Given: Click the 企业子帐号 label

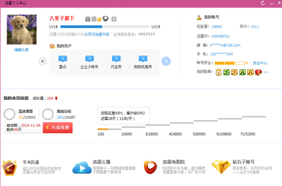Looking at the screenshot, I should click(89, 67).
